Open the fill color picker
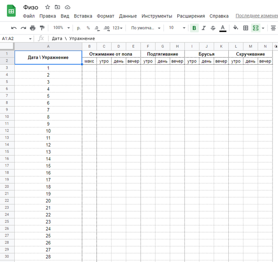Image resolution: width=278 pixels, height=262 pixels. tap(236, 28)
